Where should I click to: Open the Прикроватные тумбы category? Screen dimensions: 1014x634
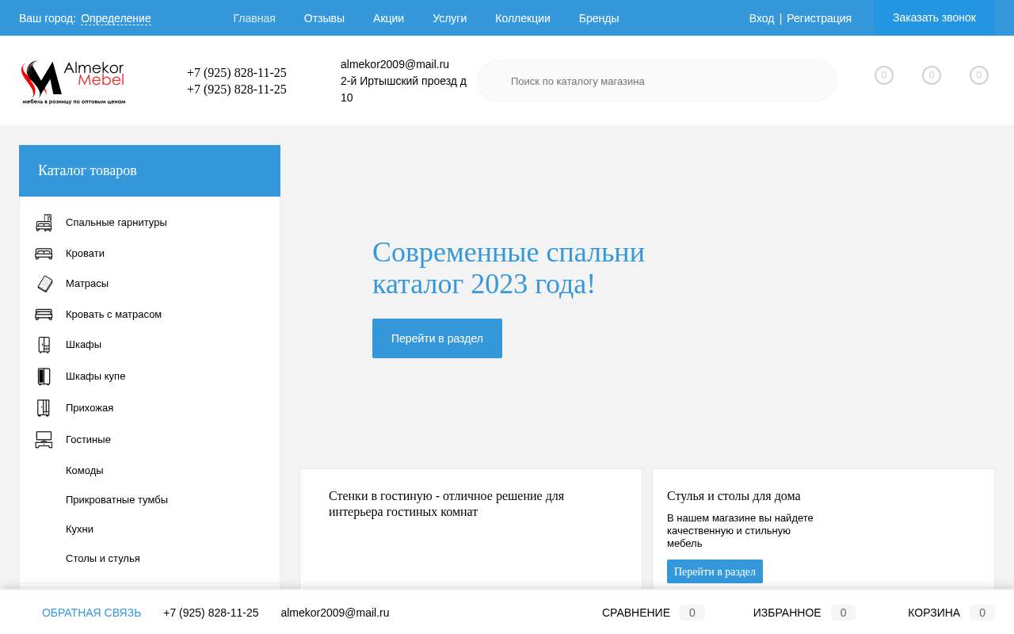(116, 500)
